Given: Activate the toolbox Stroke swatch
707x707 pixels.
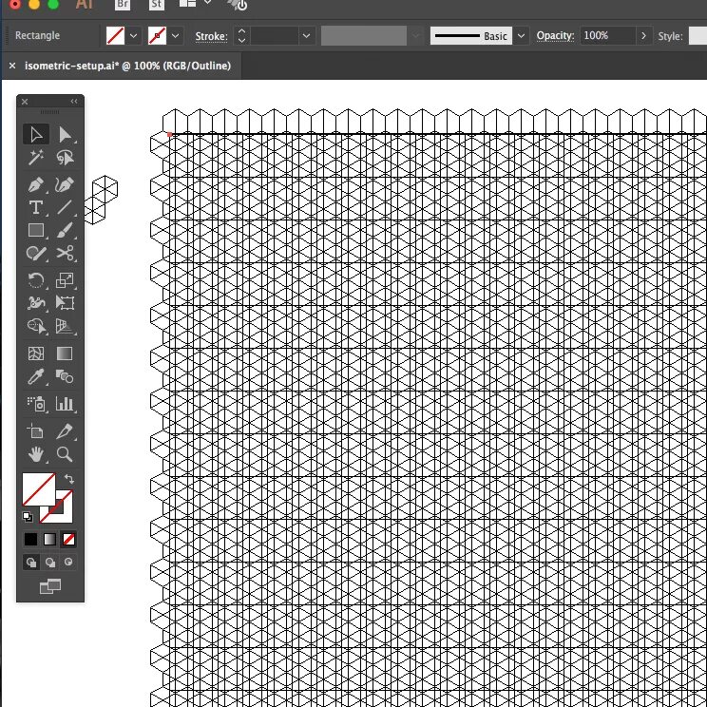Looking at the screenshot, I should pyautogui.click(x=63, y=512).
